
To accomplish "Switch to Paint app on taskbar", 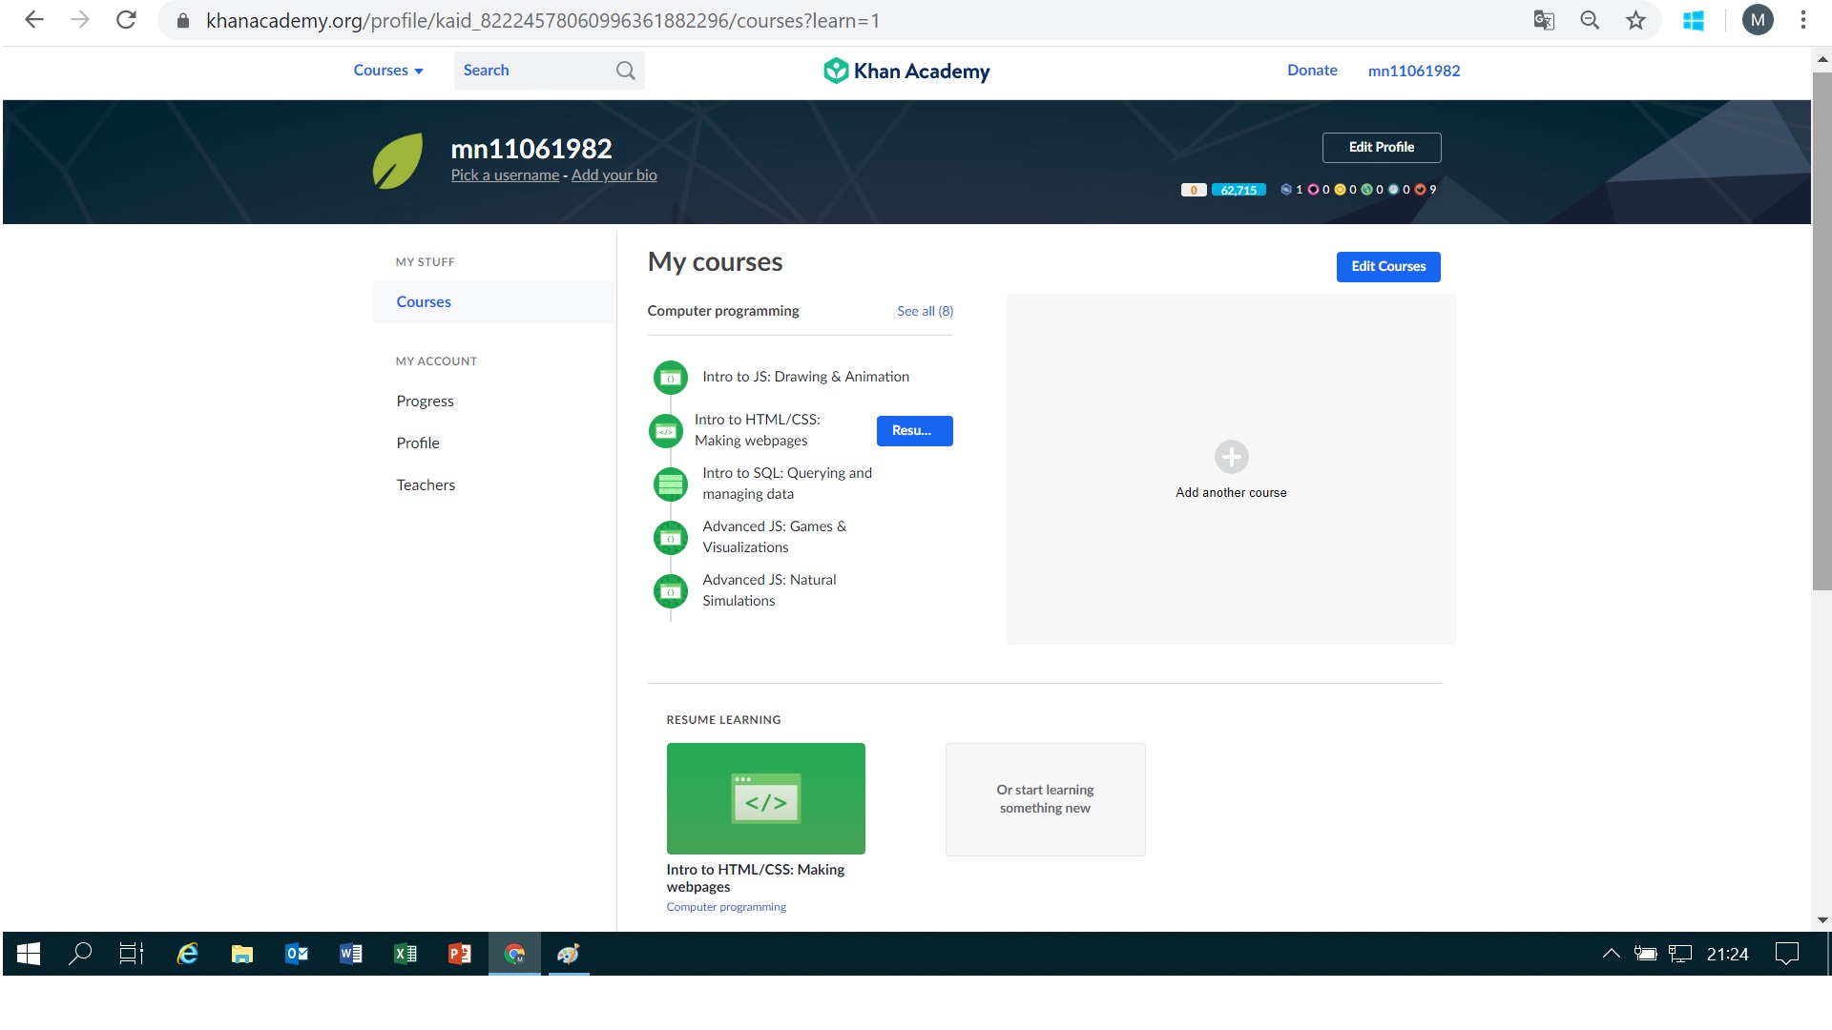I will (x=569, y=954).
